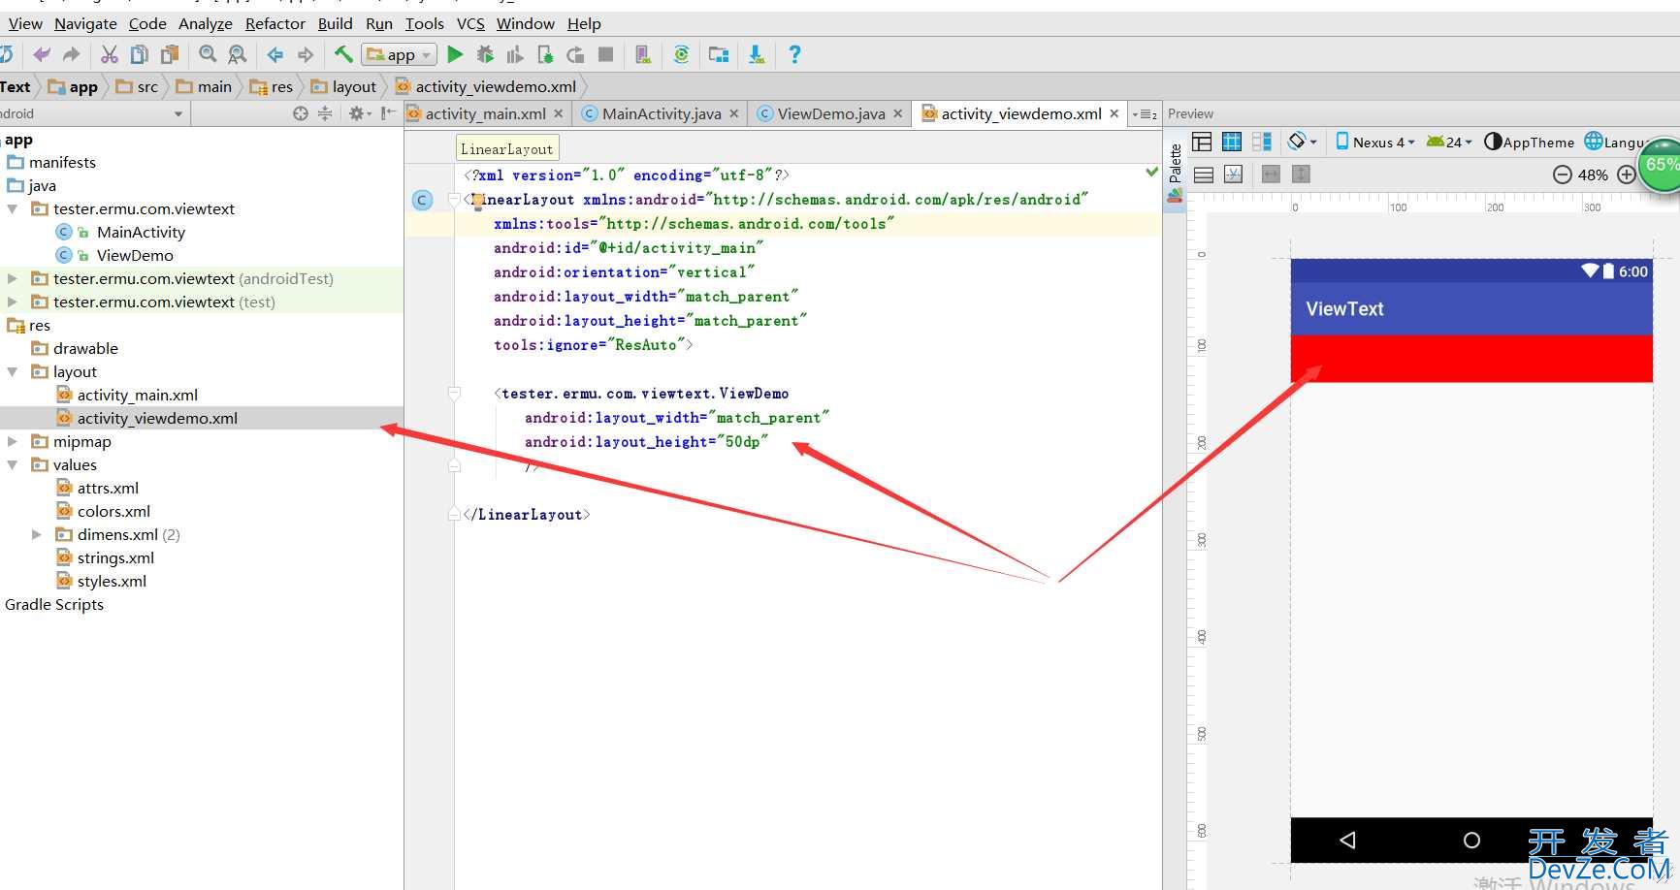This screenshot has height=890, width=1680.
Task: Open the SDK Manager download icon
Action: click(757, 55)
